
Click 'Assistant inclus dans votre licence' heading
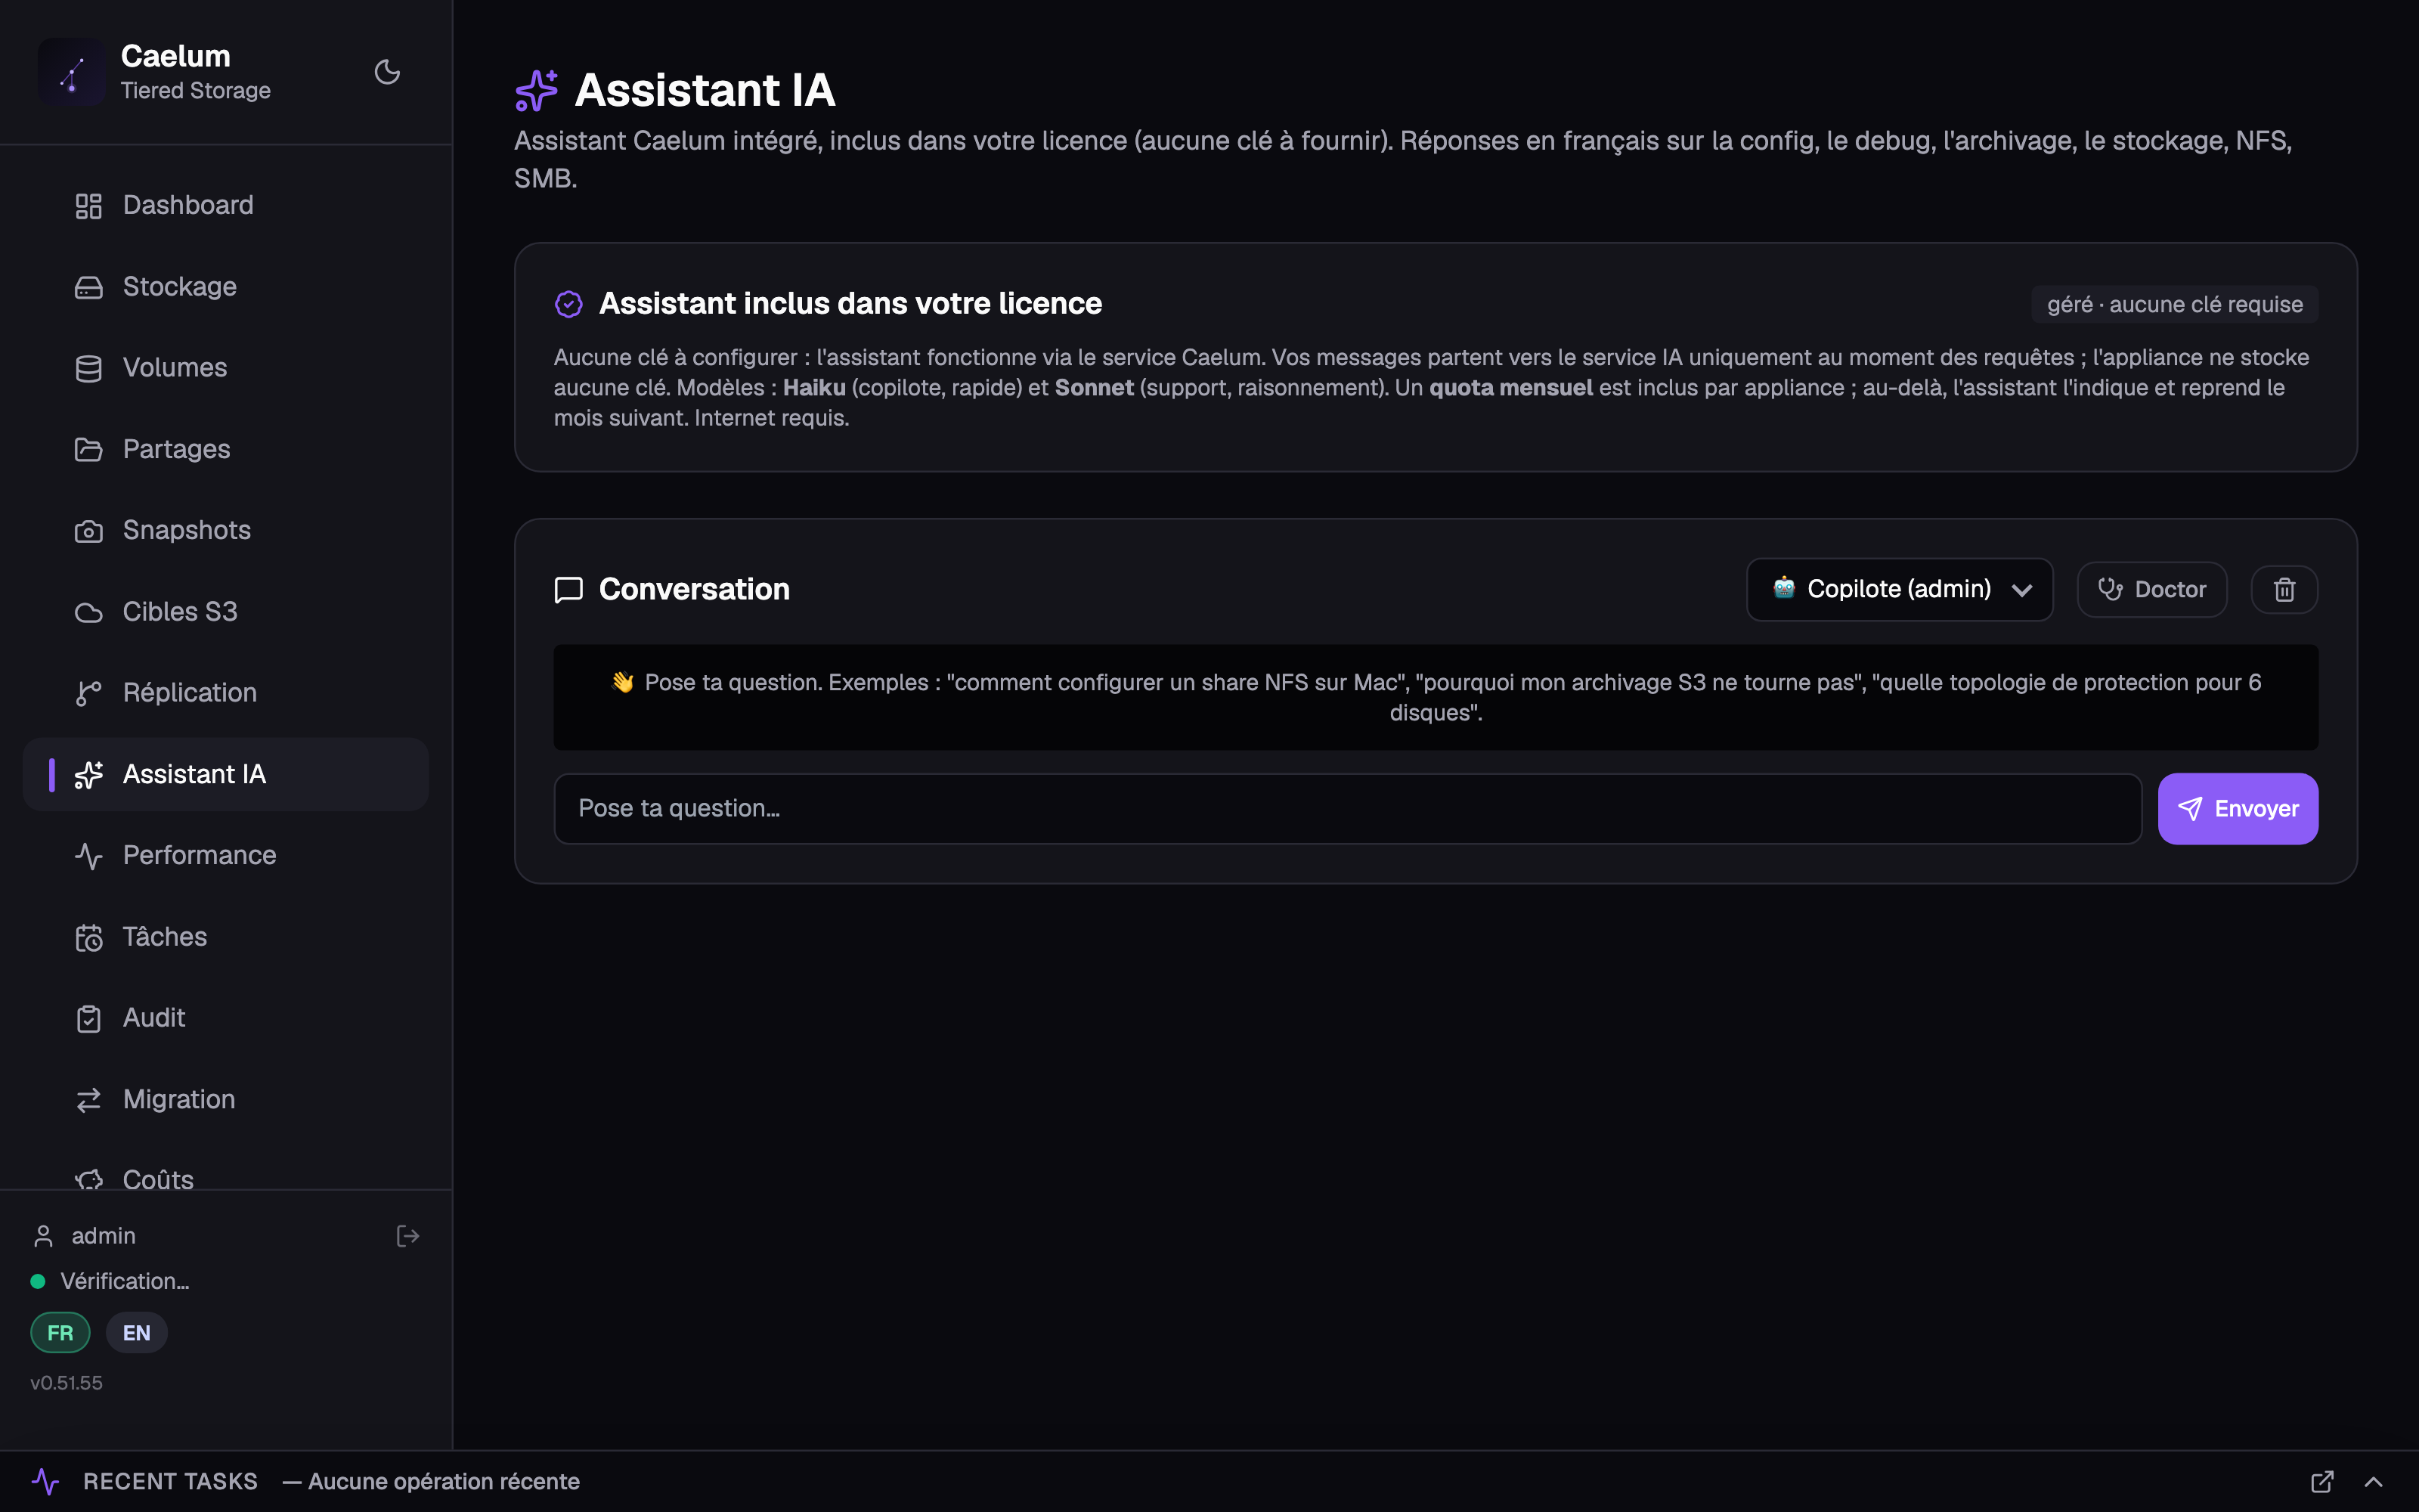(850, 304)
